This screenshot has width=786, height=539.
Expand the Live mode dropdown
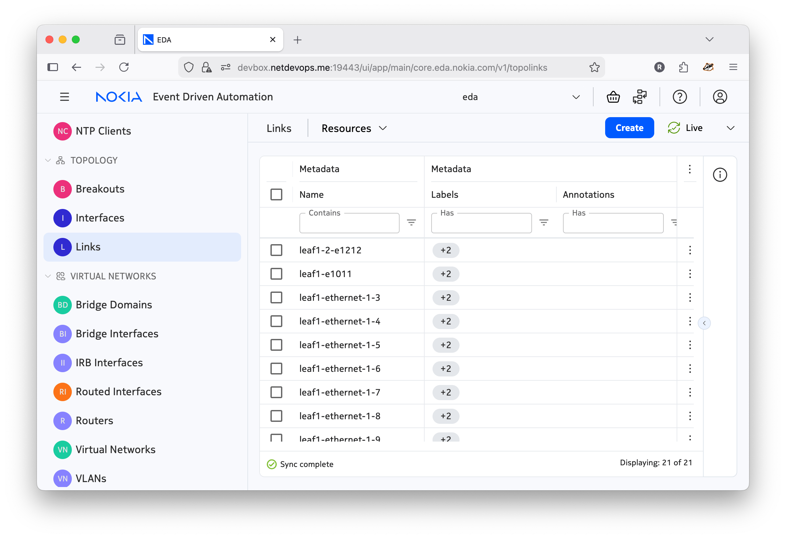pyautogui.click(x=730, y=128)
